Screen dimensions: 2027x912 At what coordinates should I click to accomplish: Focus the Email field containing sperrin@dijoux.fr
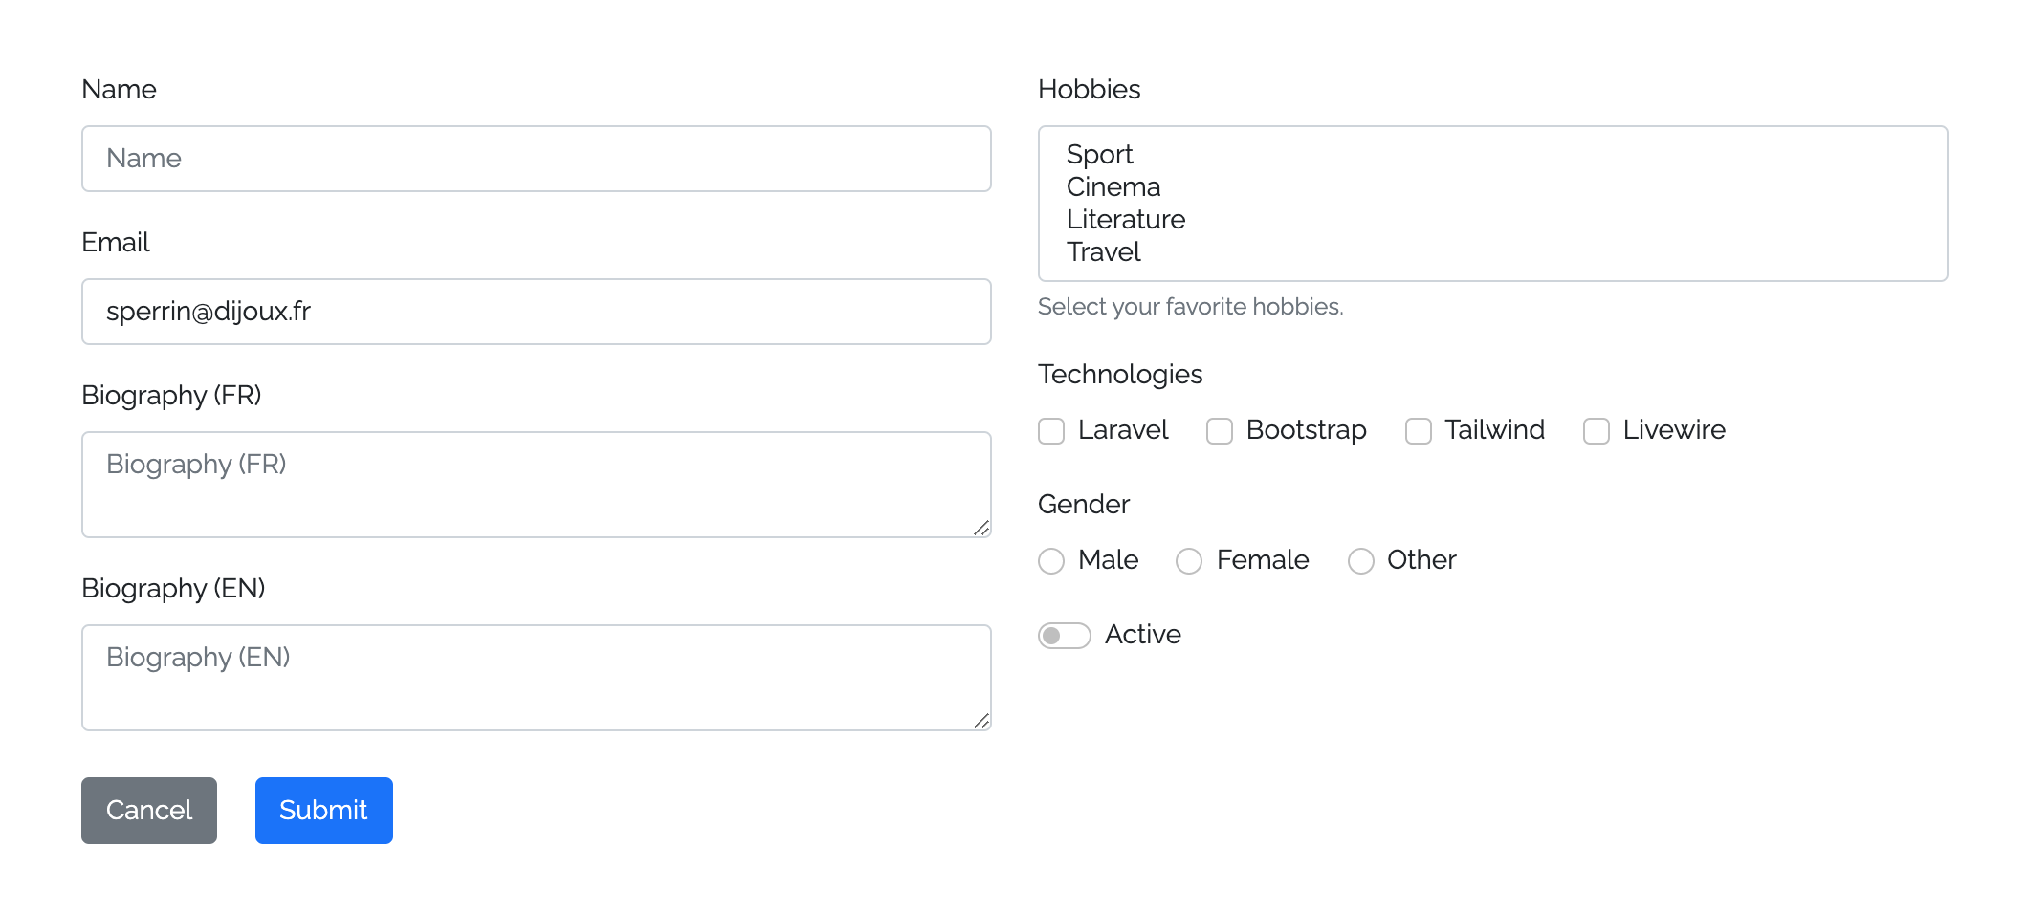536,312
